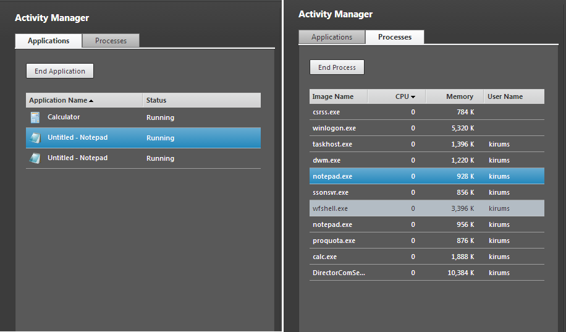Click the icon of the highlighted Notepad row
This screenshot has width=566, height=332.
pyautogui.click(x=35, y=138)
